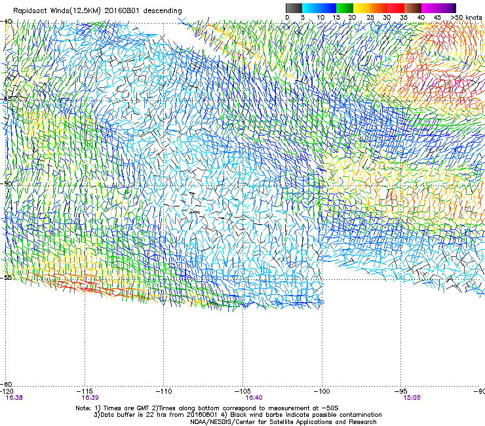This screenshot has height=426, width=485.
Task: Click the '10' label under the color bar
Action: (x=320, y=17)
